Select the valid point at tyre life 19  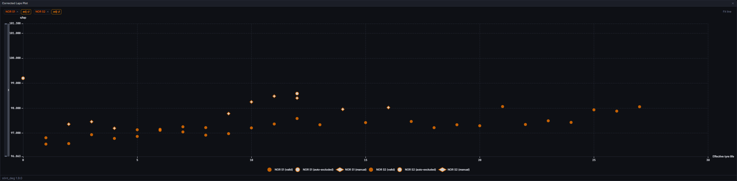457,125
